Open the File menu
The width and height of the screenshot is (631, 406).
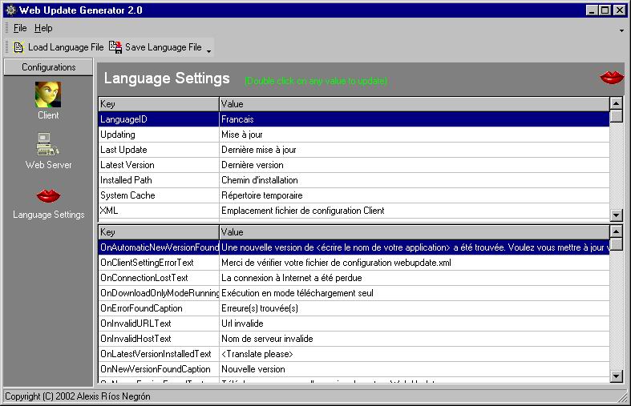[x=20, y=28]
